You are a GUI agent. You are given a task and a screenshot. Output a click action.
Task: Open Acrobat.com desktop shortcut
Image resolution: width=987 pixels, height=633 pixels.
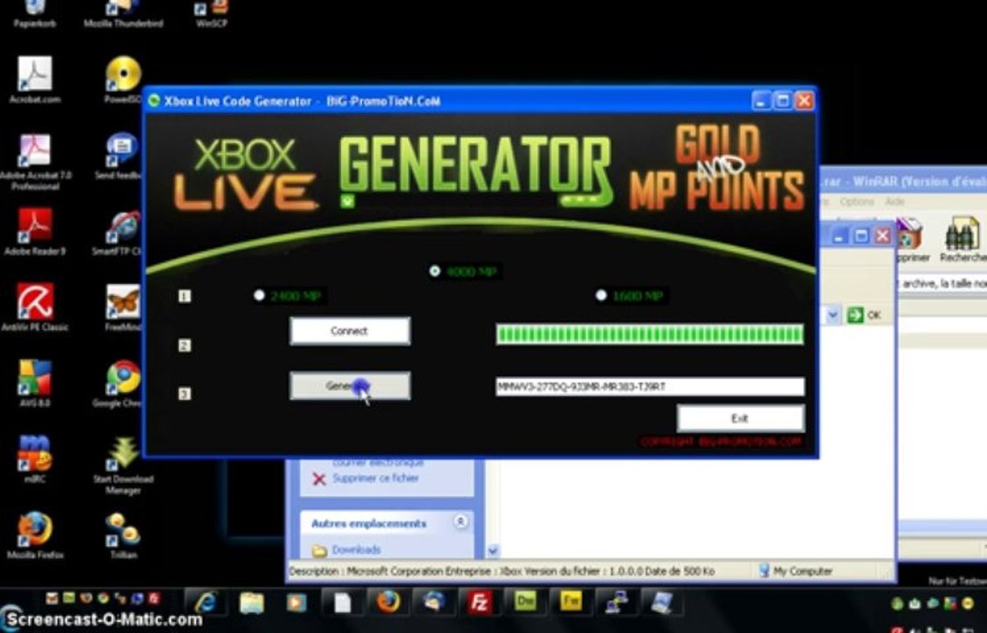click(x=34, y=79)
